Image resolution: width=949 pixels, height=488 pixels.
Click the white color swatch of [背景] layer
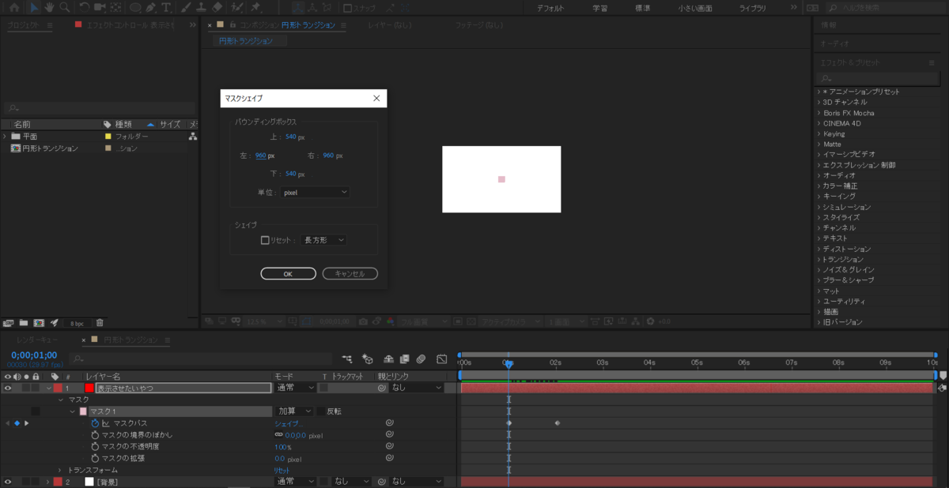89,482
